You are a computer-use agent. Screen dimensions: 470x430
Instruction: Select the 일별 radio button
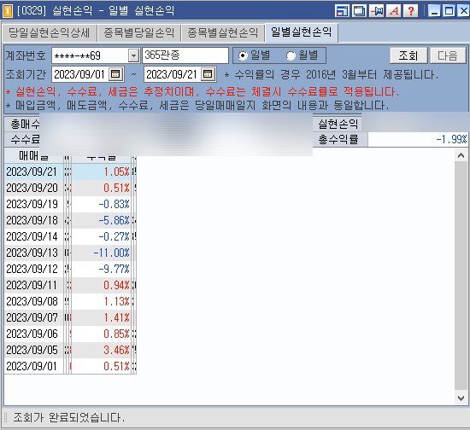[x=243, y=55]
